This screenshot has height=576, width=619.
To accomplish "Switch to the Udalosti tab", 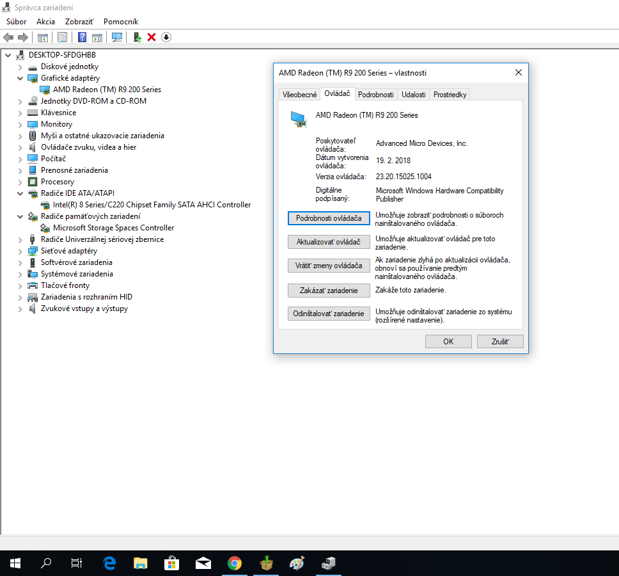I will (413, 95).
